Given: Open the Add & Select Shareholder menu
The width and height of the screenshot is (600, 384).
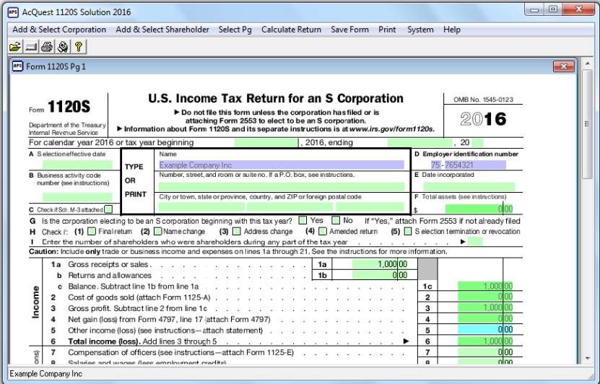Looking at the screenshot, I should [x=162, y=30].
